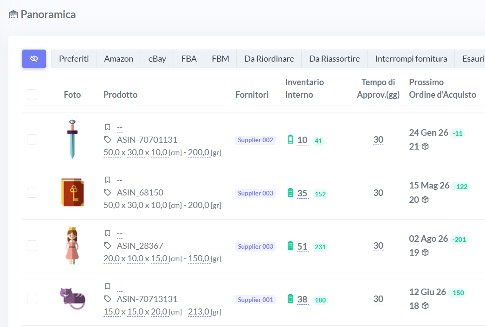Click the package icon beside quantity 18

425,306
